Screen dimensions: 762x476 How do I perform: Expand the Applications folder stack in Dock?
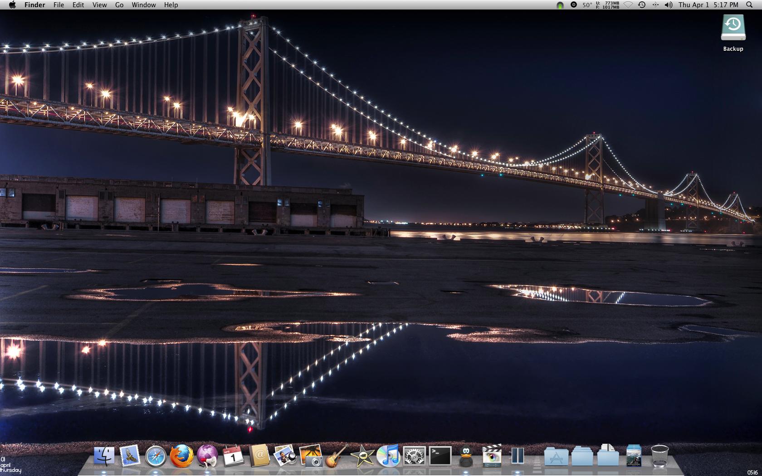(x=556, y=457)
